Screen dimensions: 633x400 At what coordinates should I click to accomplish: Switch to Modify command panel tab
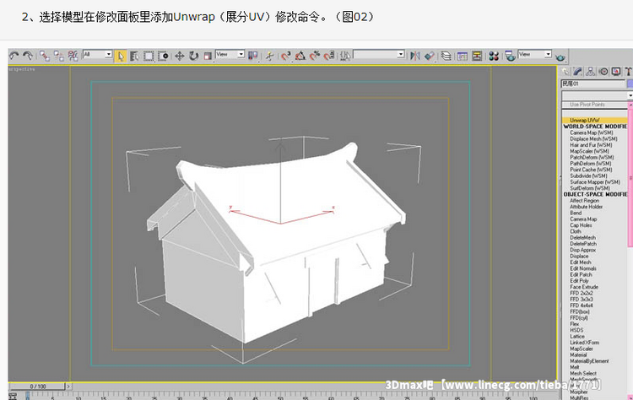(x=577, y=72)
